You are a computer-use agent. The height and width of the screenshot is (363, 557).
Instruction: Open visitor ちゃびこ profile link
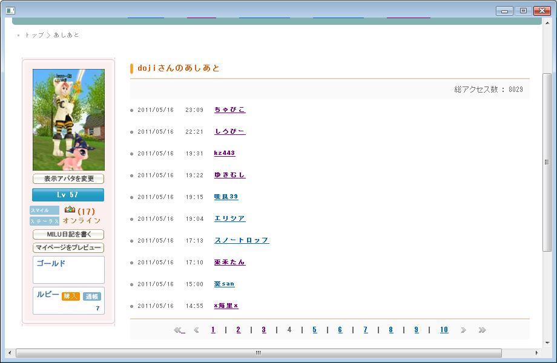point(229,110)
